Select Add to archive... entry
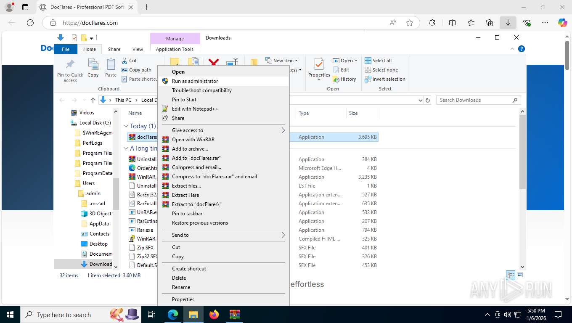This screenshot has height=323, width=572. pos(223,149)
